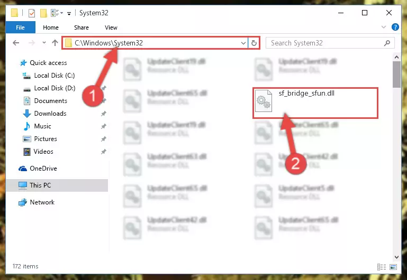Click the pin icon next to Videos
Screen dimensions: 407x280
[x=103, y=152]
